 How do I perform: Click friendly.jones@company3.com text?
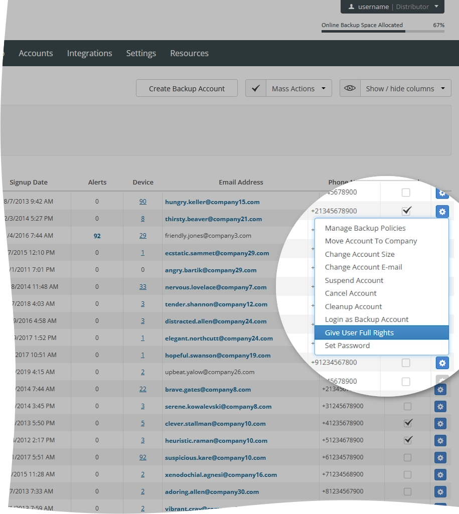tap(208, 236)
